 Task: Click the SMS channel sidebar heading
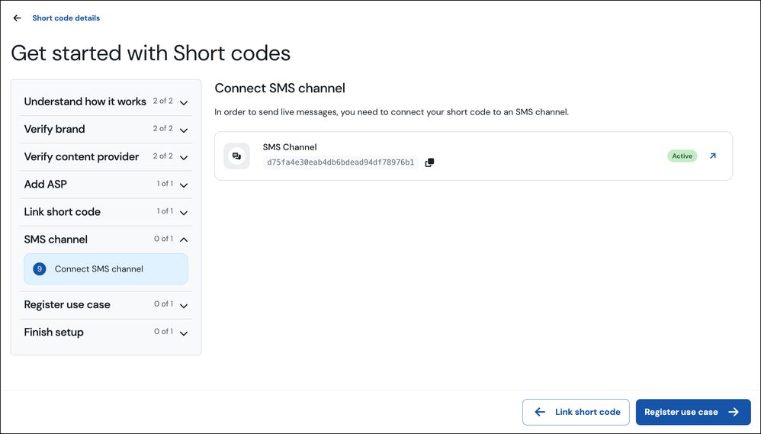(56, 240)
